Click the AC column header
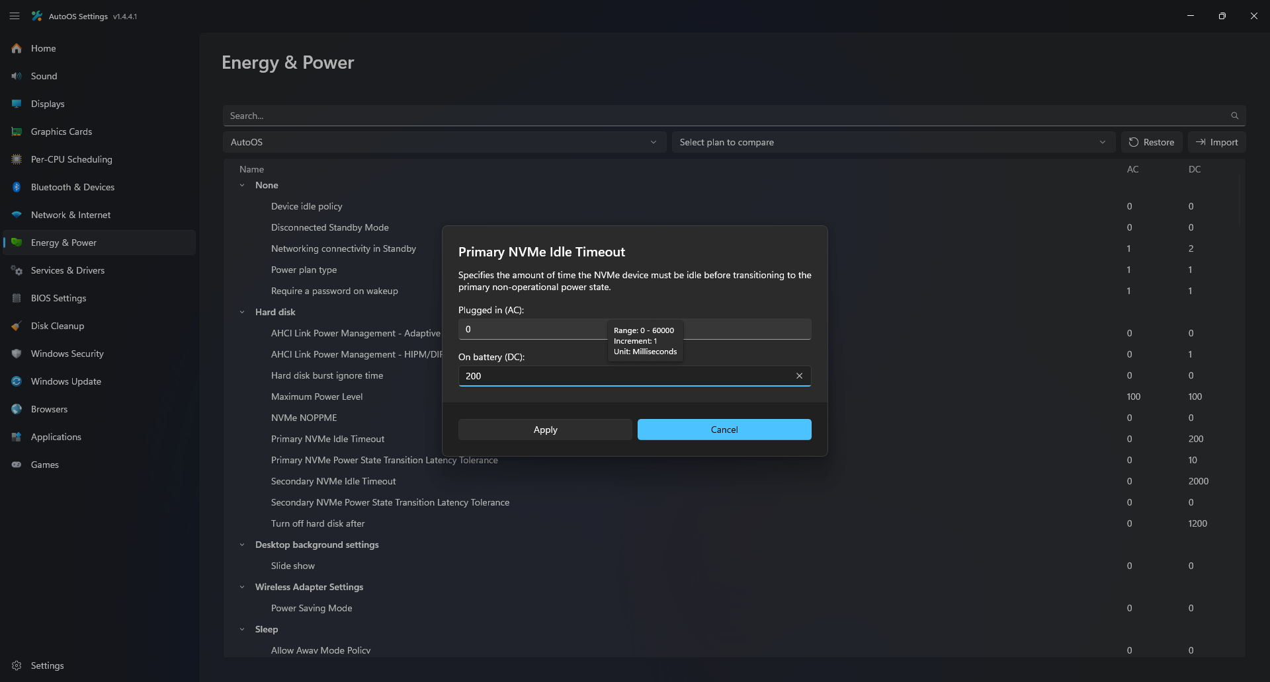The image size is (1270, 682). pyautogui.click(x=1132, y=169)
